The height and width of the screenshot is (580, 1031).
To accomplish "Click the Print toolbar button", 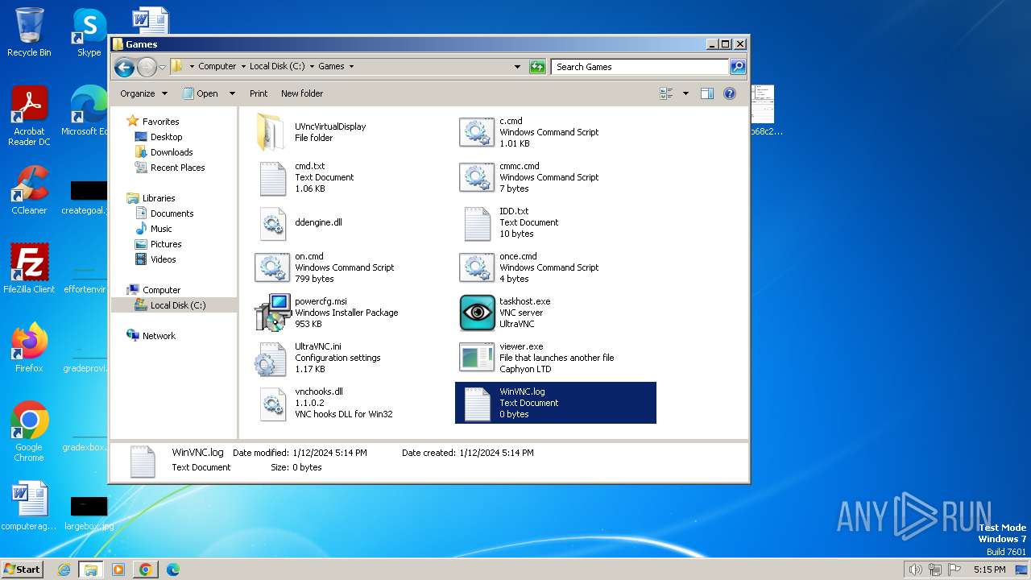I will pyautogui.click(x=259, y=93).
